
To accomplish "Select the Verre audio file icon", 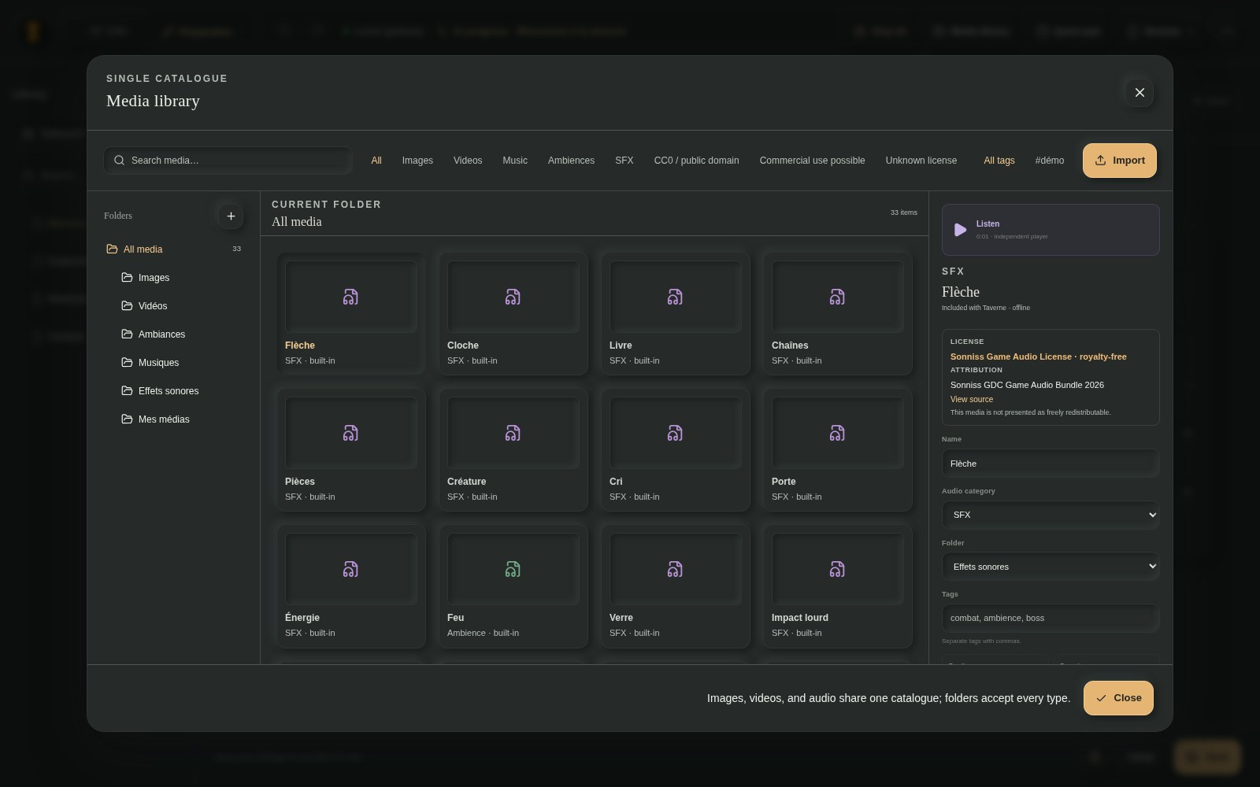I will [675, 569].
